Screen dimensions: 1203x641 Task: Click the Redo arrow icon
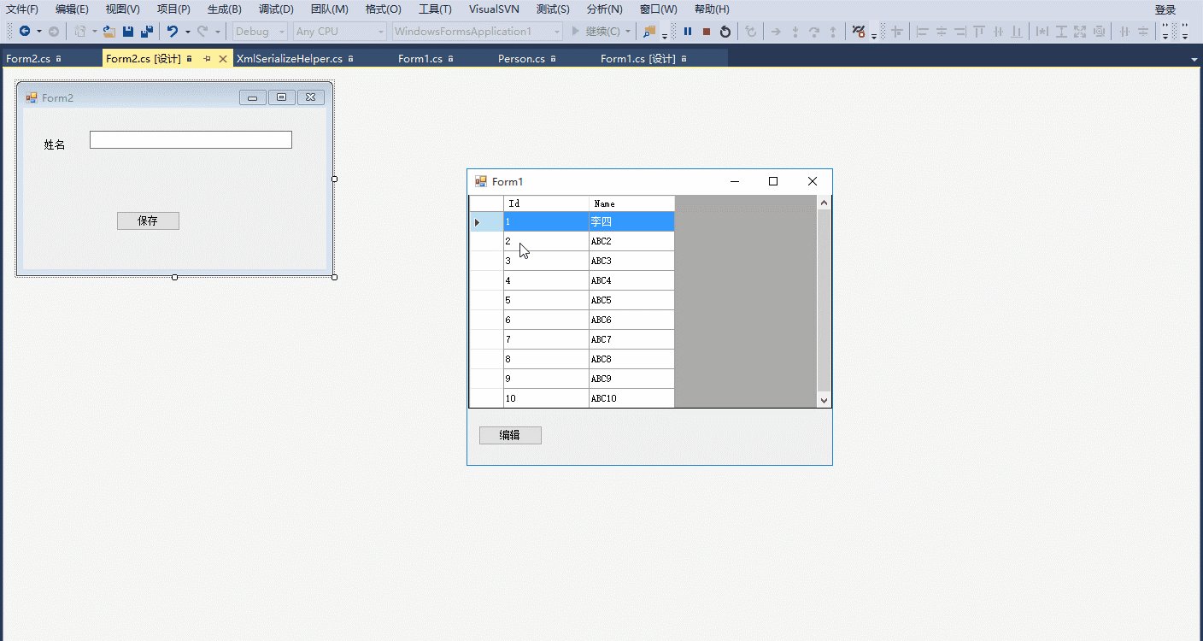click(x=202, y=32)
